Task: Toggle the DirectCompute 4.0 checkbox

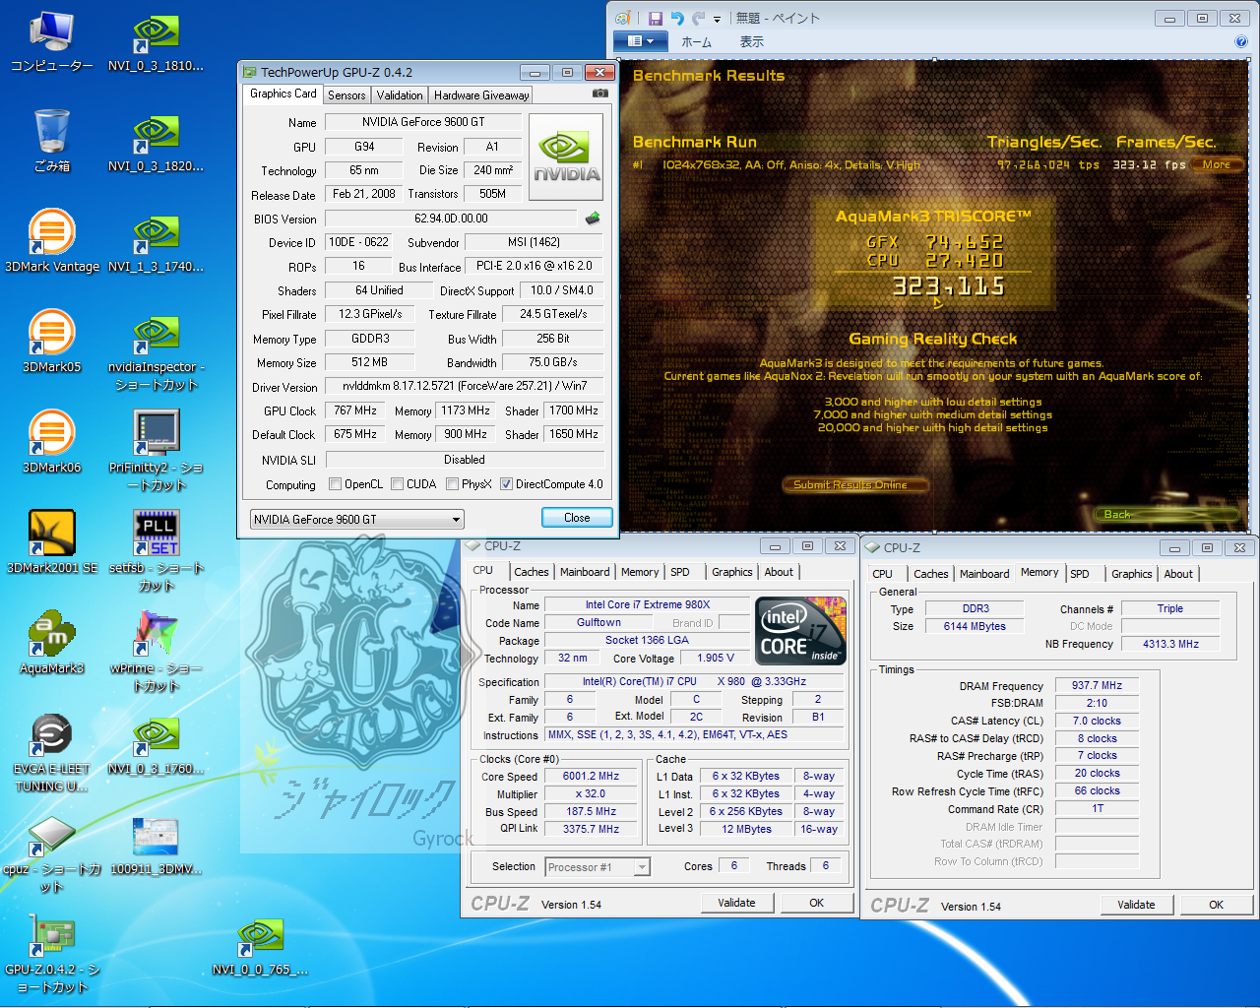Action: [506, 484]
